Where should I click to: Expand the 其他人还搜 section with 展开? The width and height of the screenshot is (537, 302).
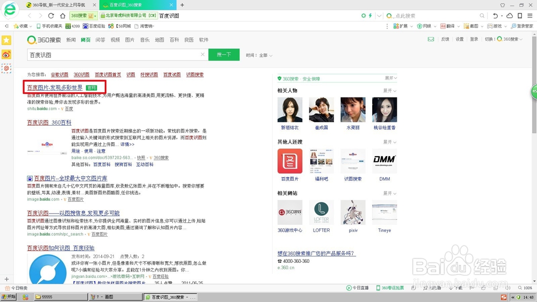[390, 142]
